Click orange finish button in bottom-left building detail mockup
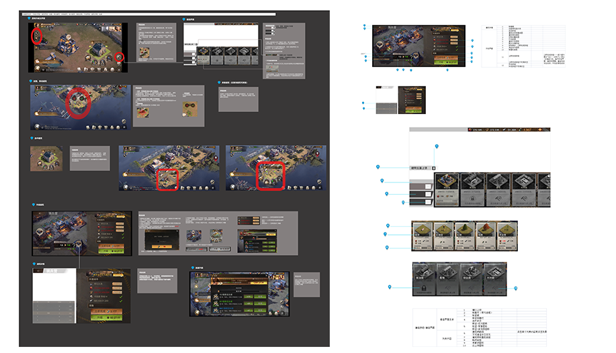Screen dimensions: 616x353 (106, 311)
